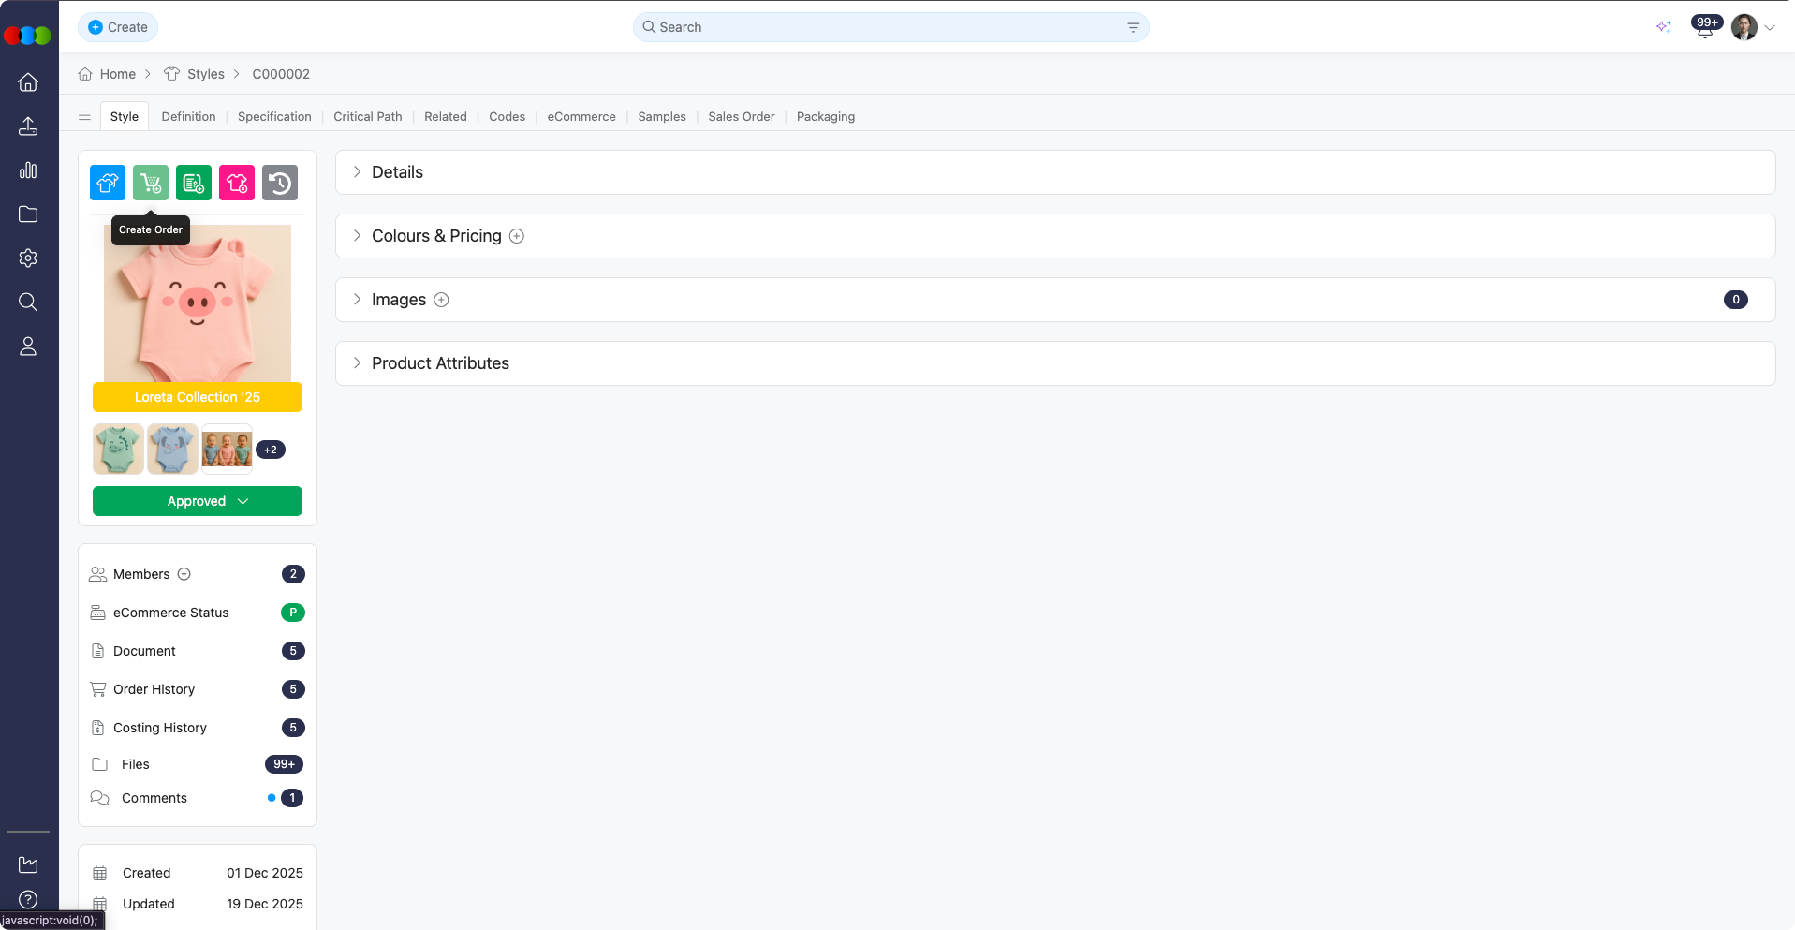Click the pink t-shirt icon button

pos(237,183)
